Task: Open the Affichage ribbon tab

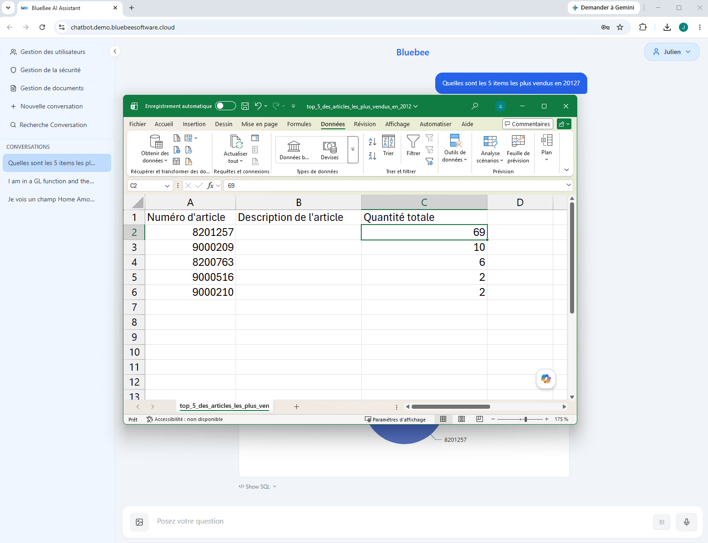Action: pos(398,124)
